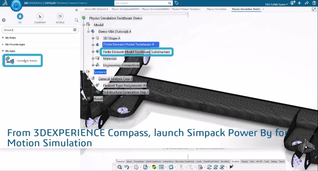Switch to Physical Product Twistbeam tab
This screenshot has height=171, width=318.
point(186,9)
